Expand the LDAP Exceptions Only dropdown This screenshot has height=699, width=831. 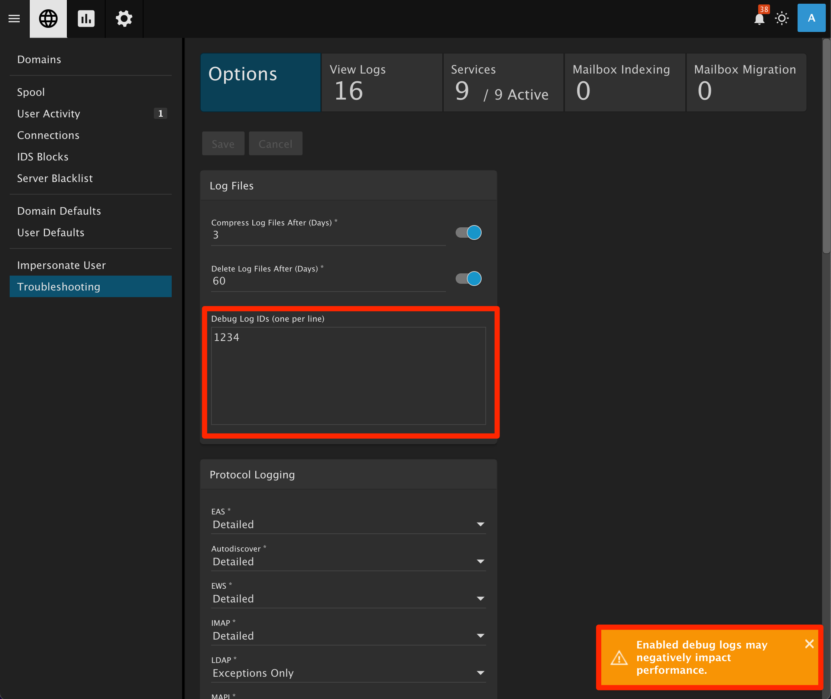tap(348, 673)
